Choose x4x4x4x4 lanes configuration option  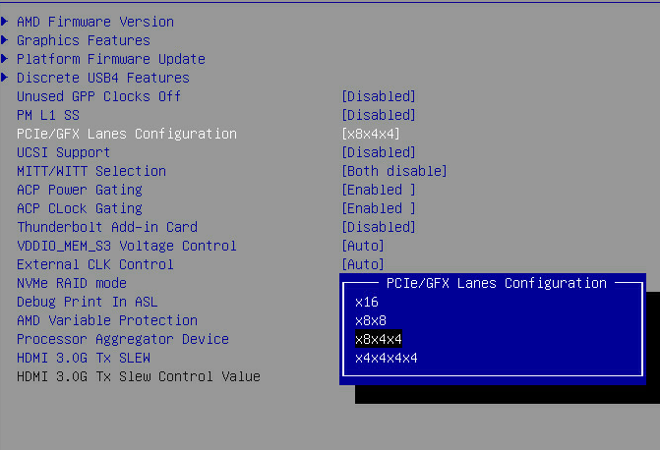pyautogui.click(x=387, y=358)
